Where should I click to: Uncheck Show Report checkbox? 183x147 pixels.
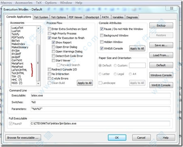tap(53, 43)
